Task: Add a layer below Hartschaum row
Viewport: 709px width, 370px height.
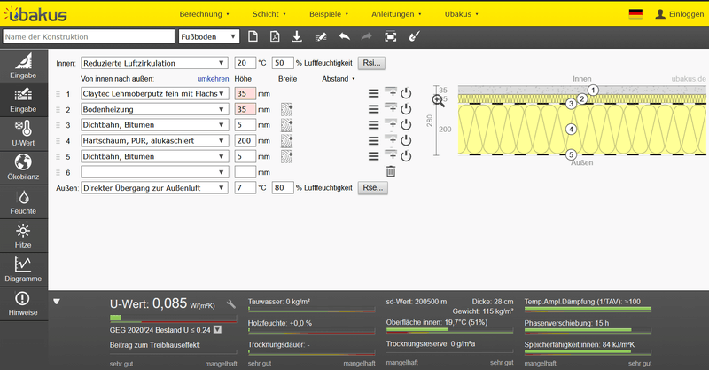Action: tap(391, 140)
